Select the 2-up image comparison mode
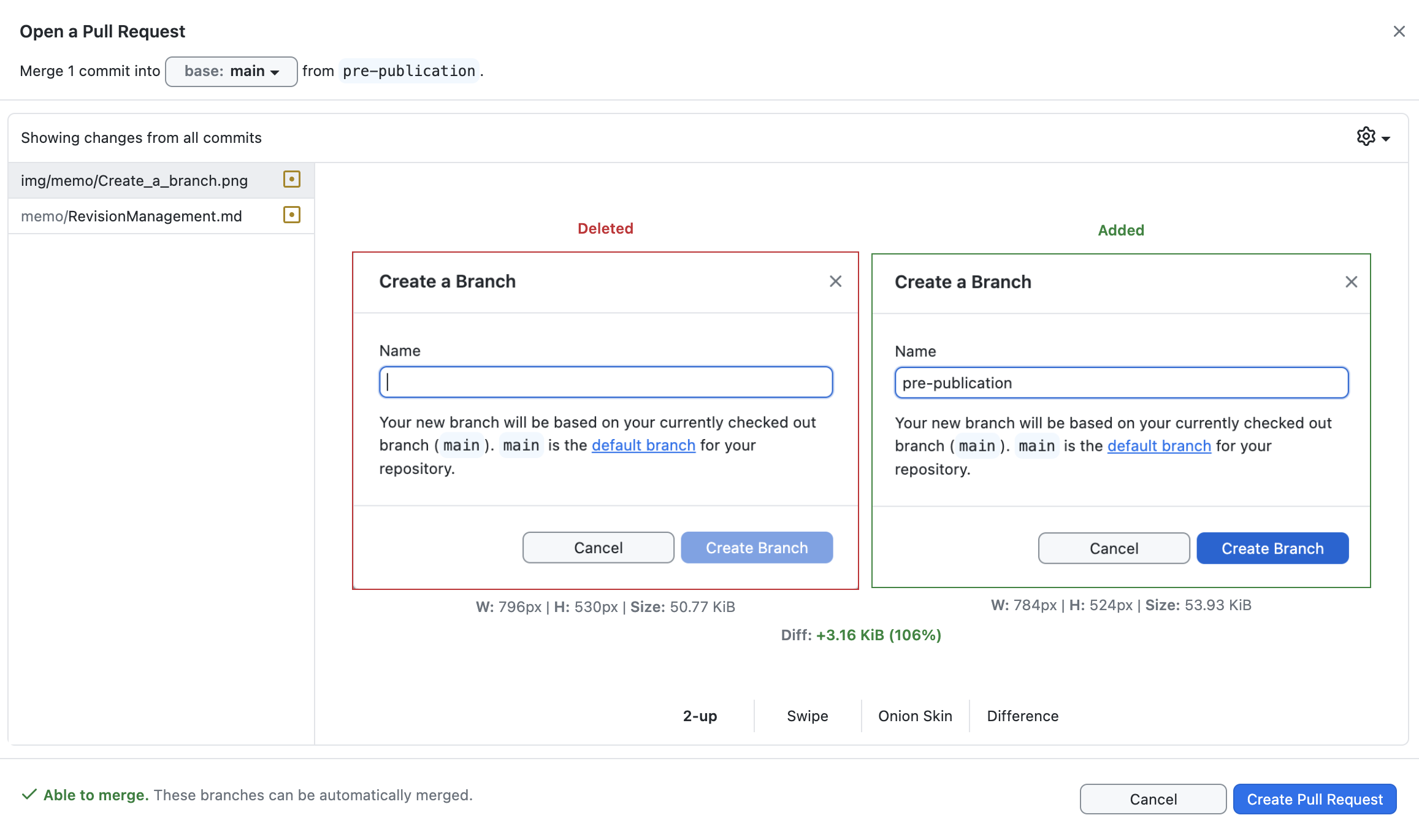1419x834 pixels. [700, 716]
